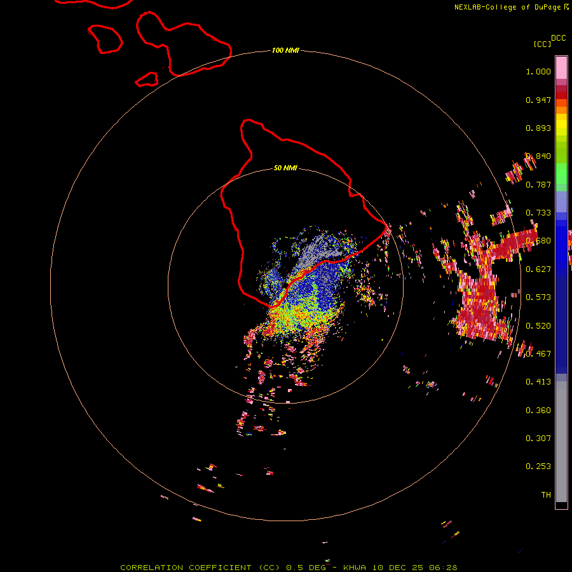Click the Maui island outline
Screen dimensions: 572x572
coord(184,44)
